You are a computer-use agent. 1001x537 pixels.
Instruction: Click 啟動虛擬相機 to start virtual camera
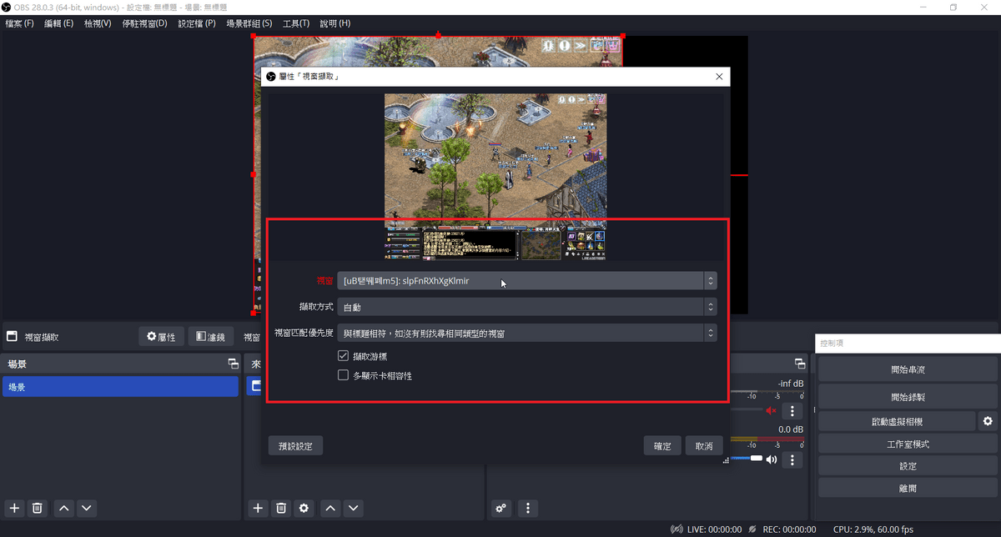click(897, 421)
